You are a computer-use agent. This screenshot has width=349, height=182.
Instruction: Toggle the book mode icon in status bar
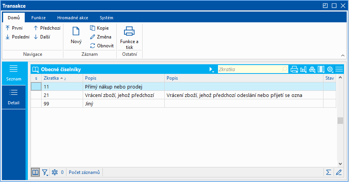point(35,172)
